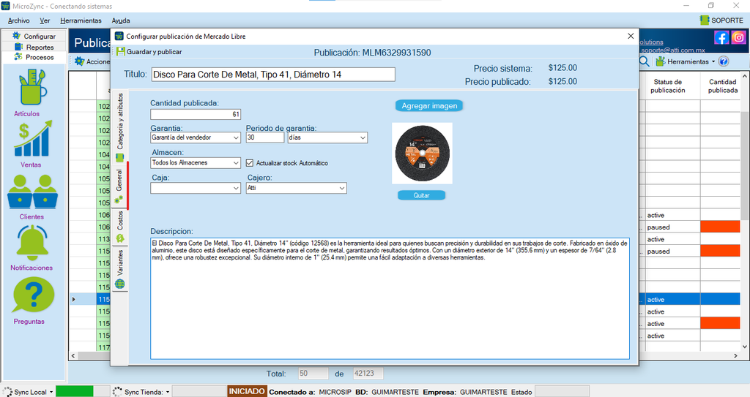Click the Procesos icon

(18, 57)
